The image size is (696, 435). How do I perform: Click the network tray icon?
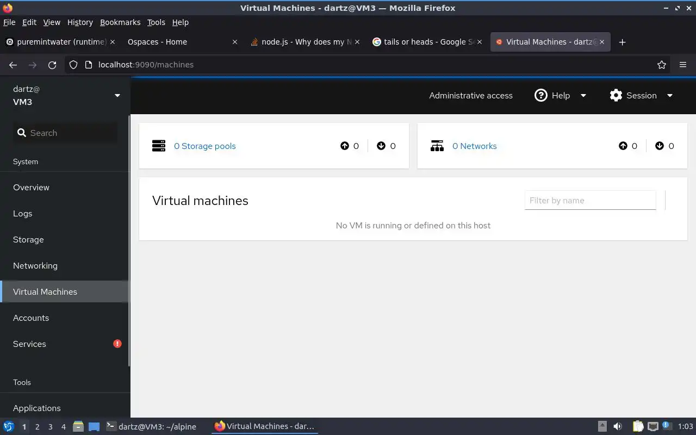pyautogui.click(x=652, y=427)
